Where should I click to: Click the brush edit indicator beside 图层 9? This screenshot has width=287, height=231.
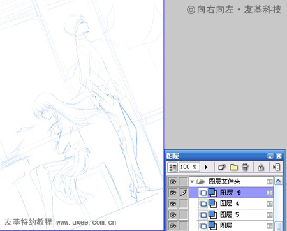pyautogui.click(x=183, y=193)
